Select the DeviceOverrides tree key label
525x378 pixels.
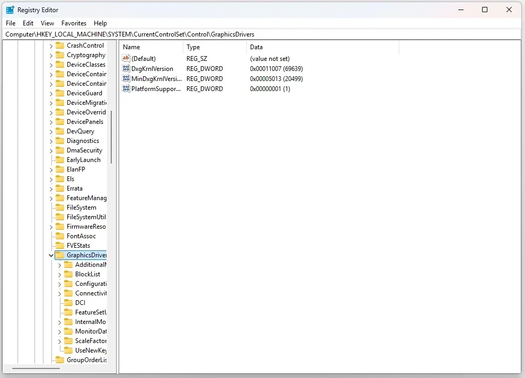click(86, 112)
